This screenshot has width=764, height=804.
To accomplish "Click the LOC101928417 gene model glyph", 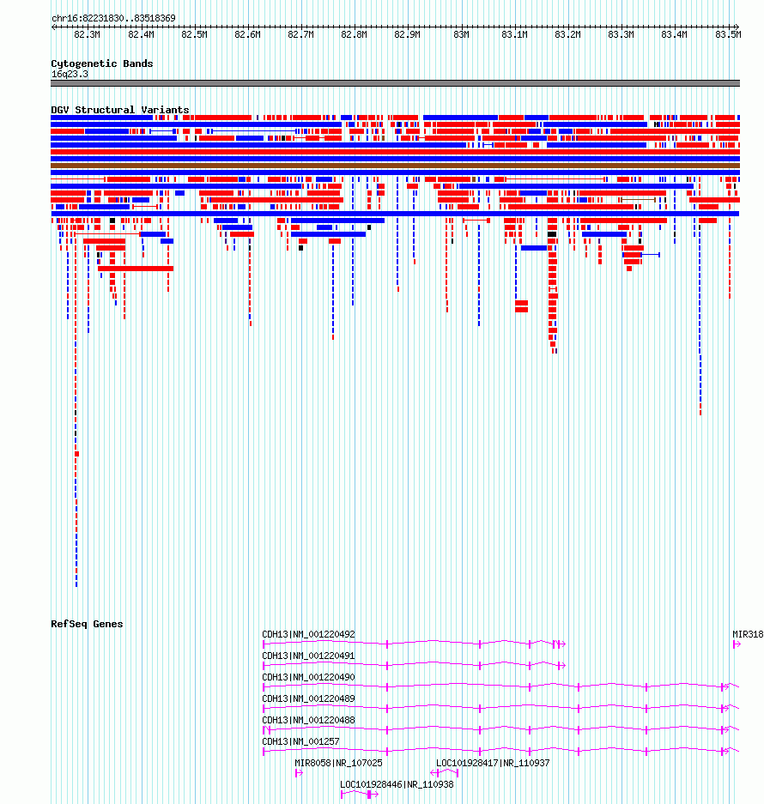I will (x=445, y=773).
